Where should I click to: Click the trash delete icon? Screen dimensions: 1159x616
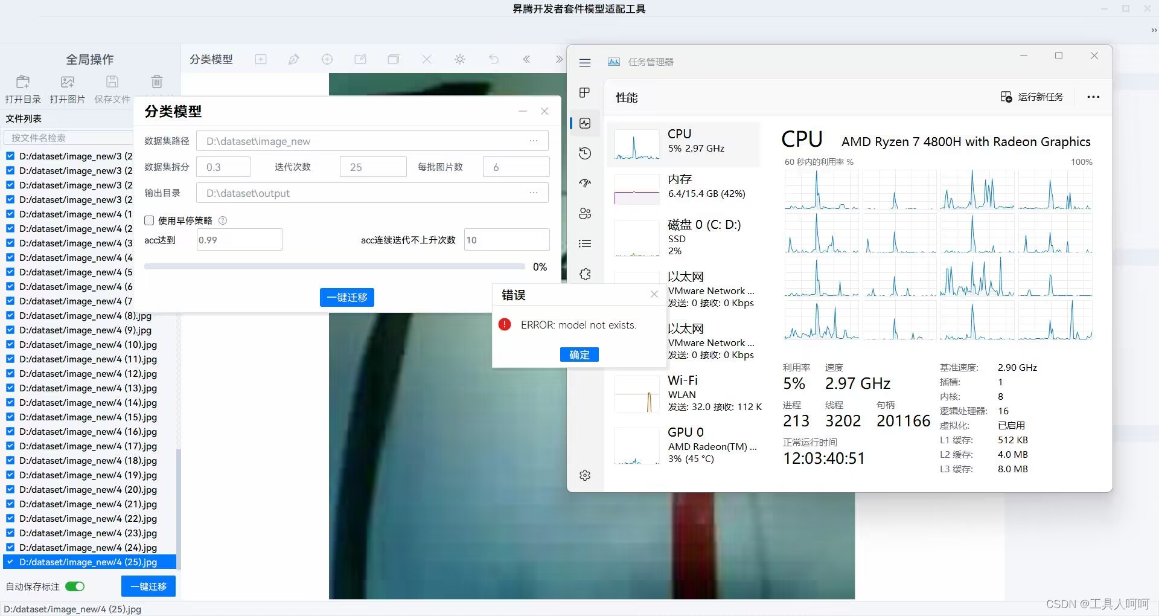[157, 82]
